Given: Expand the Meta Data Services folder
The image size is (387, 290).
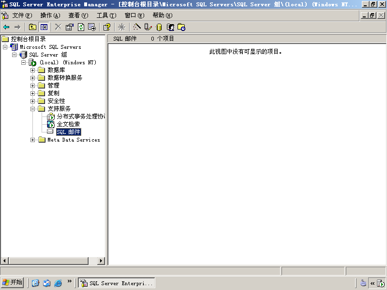Looking at the screenshot, I should coord(32,140).
